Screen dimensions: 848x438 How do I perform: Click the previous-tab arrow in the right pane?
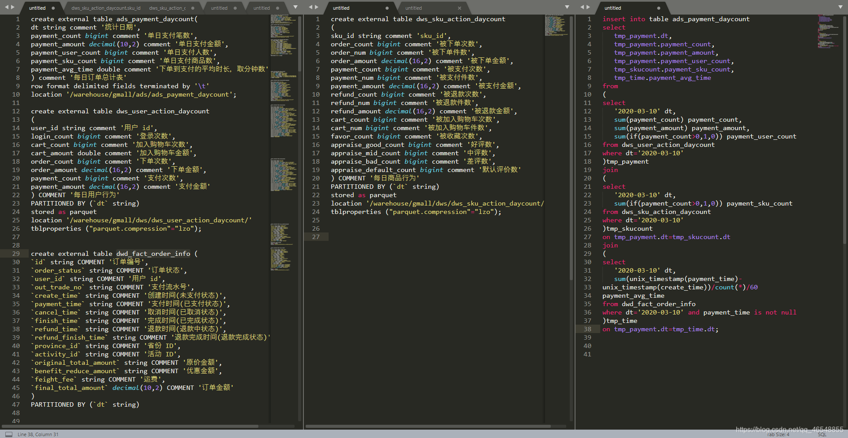[x=582, y=7]
